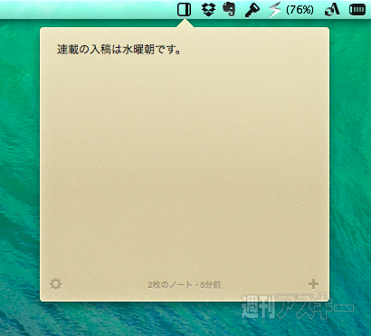The image size is (371, 336).
Task: Click the status text 2枚のノート・5分前
Action: (x=185, y=284)
